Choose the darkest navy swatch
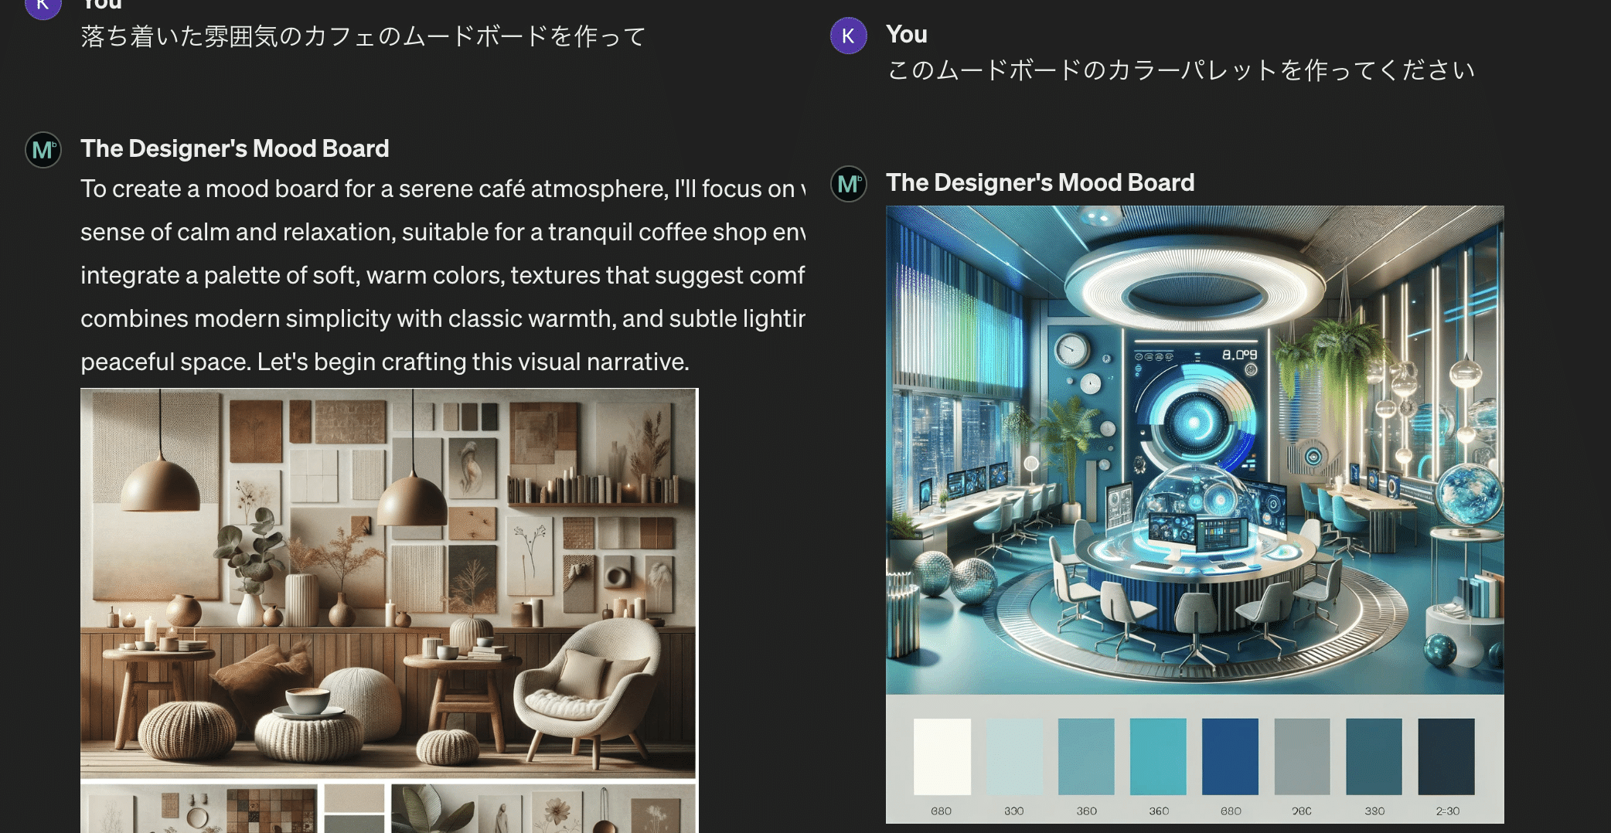Screen dimensions: 1611x833 [1446, 756]
